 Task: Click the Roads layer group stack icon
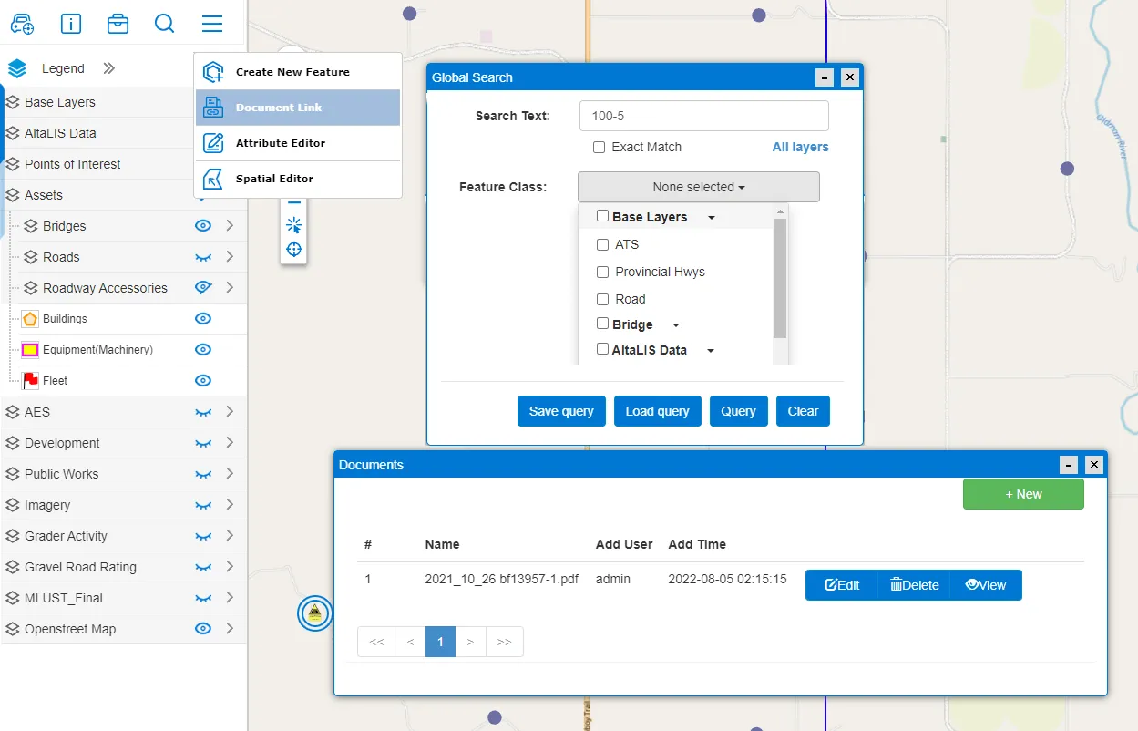(x=31, y=257)
